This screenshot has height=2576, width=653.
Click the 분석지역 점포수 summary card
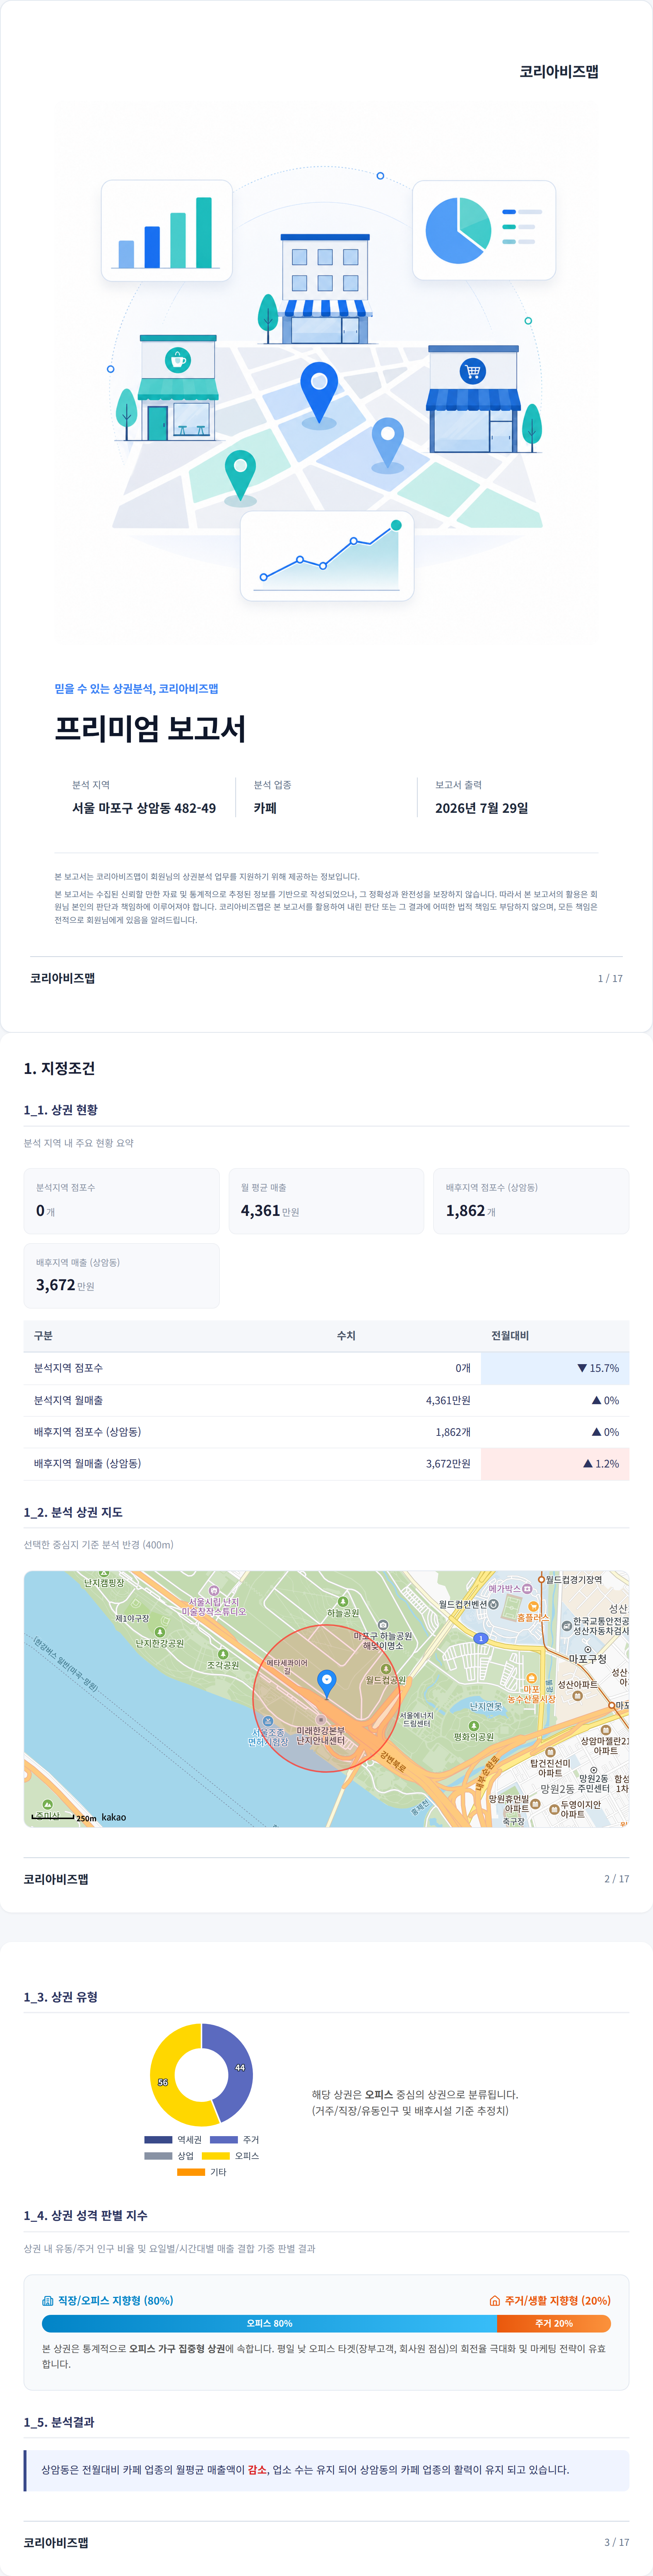(121, 1201)
